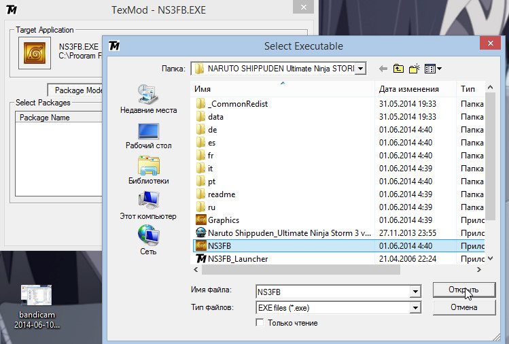This screenshot has height=344, width=509.
Task: Click the Открыть open button
Action: [464, 290]
